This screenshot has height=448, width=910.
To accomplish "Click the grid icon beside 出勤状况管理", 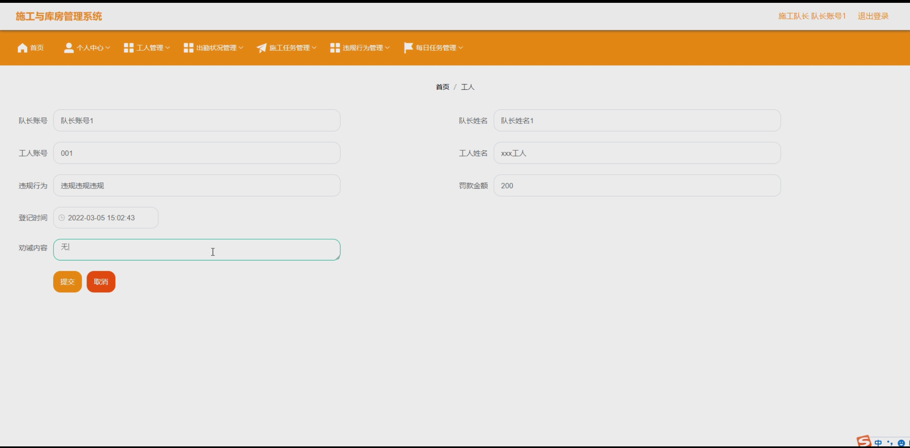I will point(188,48).
